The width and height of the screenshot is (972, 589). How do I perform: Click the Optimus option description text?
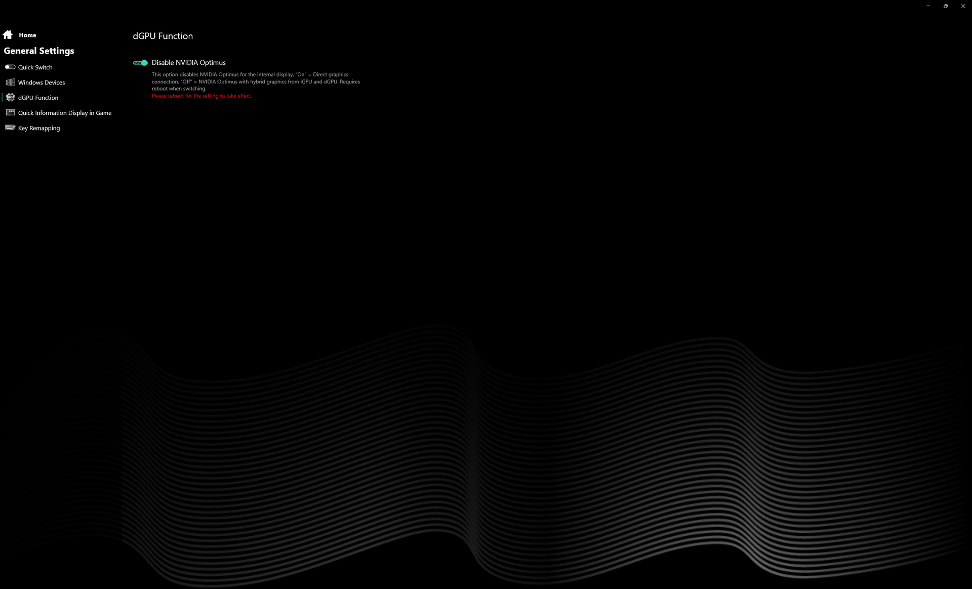click(x=256, y=81)
